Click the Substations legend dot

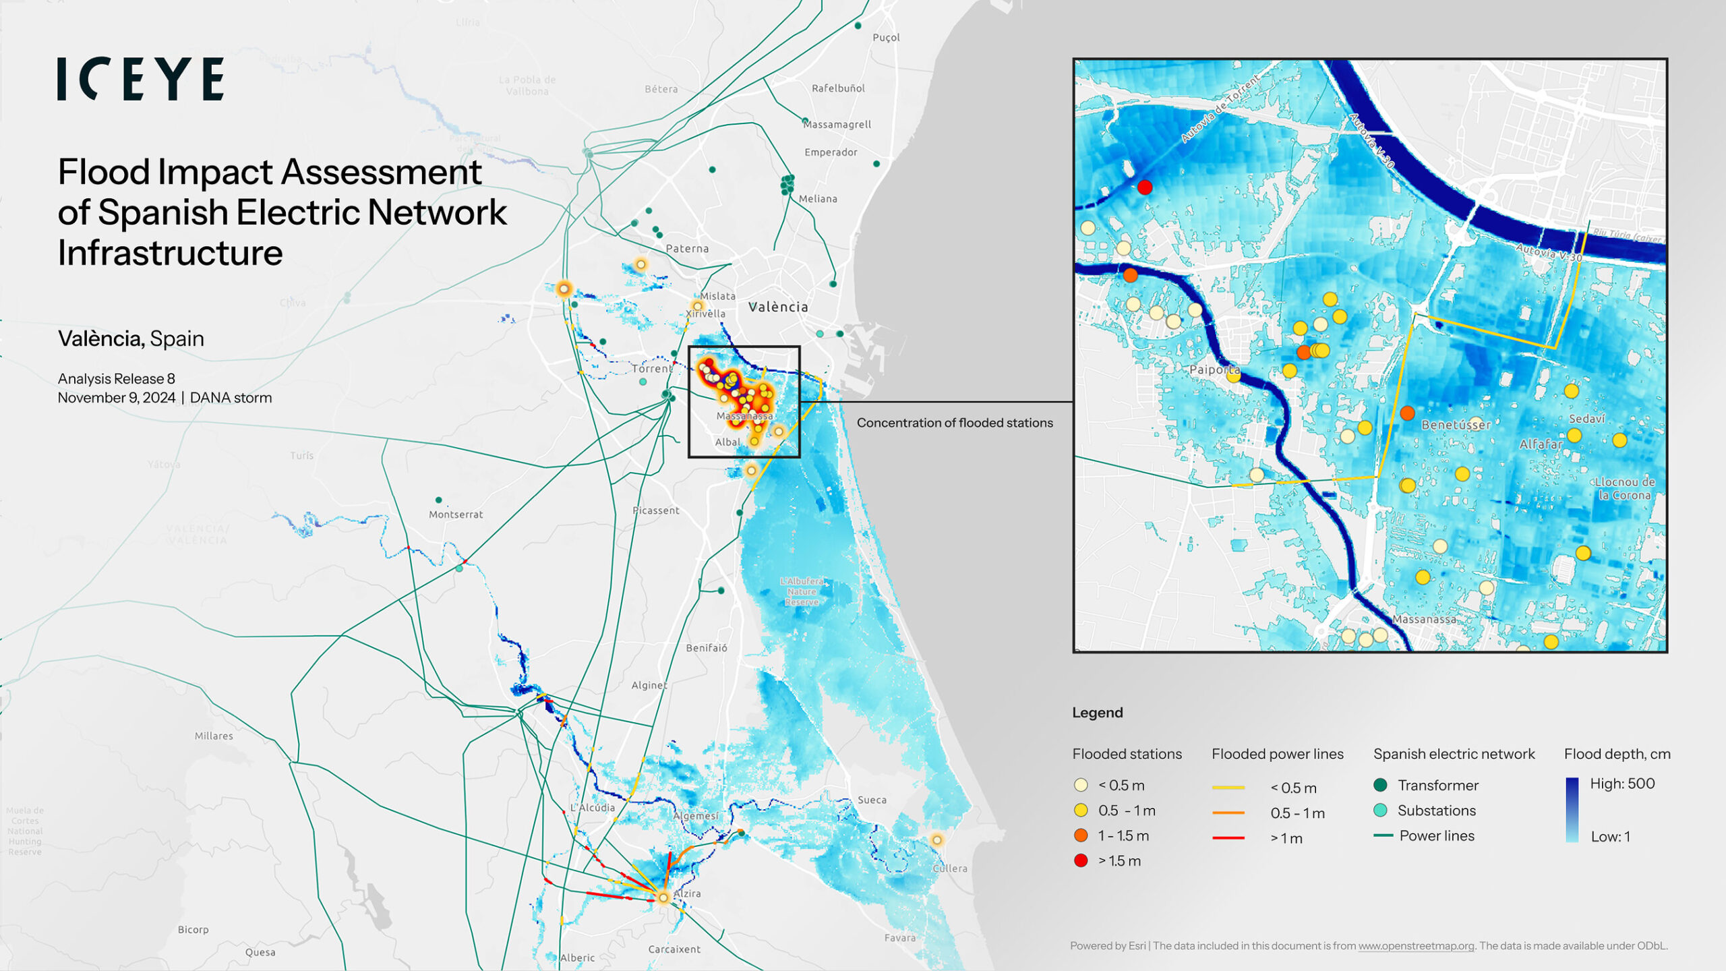pos(1380,810)
